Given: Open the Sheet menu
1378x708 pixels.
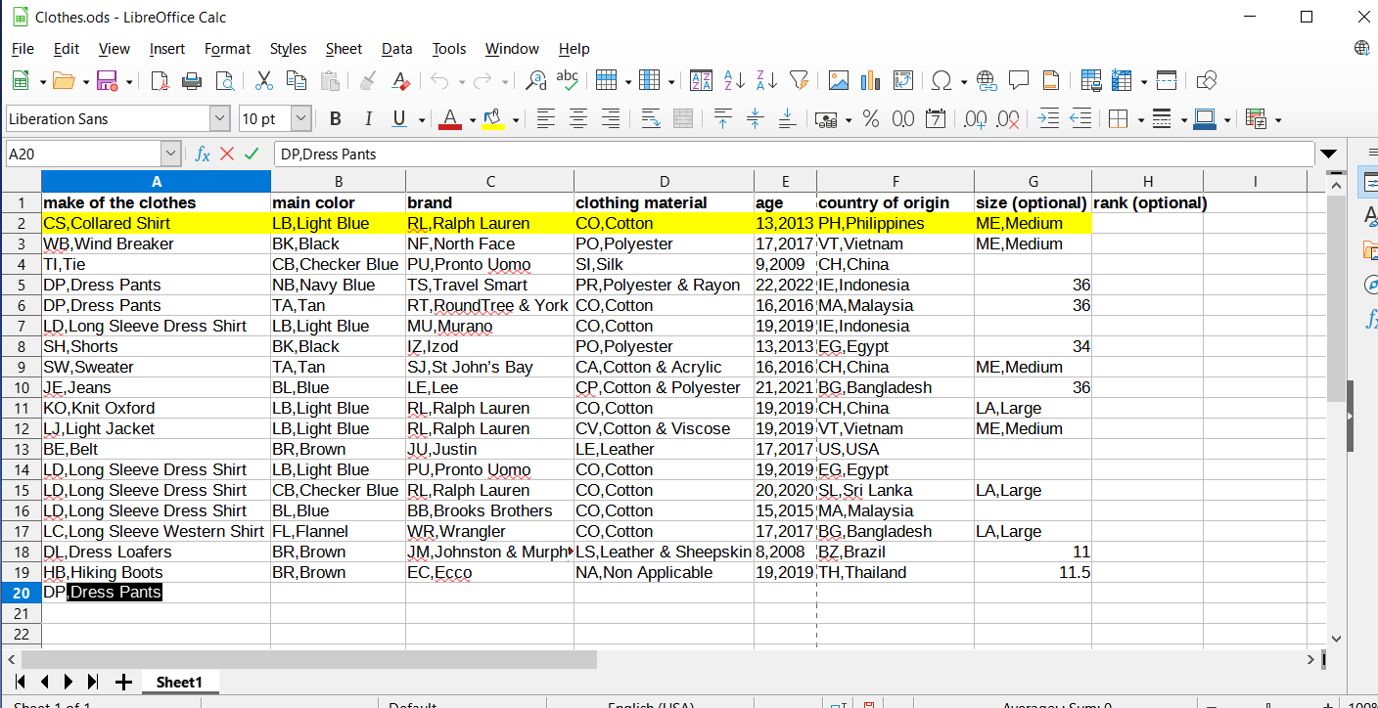Looking at the screenshot, I should click(x=344, y=49).
